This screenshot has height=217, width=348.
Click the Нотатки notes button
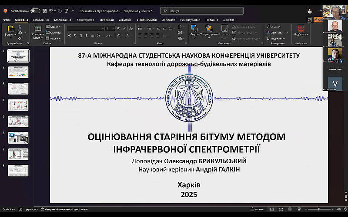coord(257,209)
